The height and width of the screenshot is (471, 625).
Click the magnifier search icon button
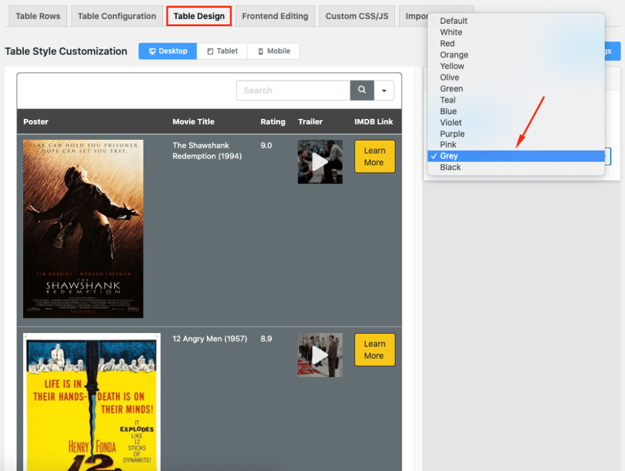[x=362, y=90]
